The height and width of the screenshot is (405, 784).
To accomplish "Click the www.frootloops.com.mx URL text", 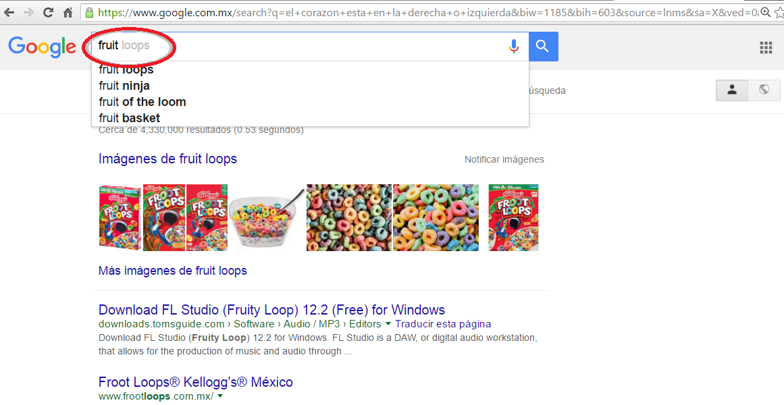I will [x=156, y=396].
